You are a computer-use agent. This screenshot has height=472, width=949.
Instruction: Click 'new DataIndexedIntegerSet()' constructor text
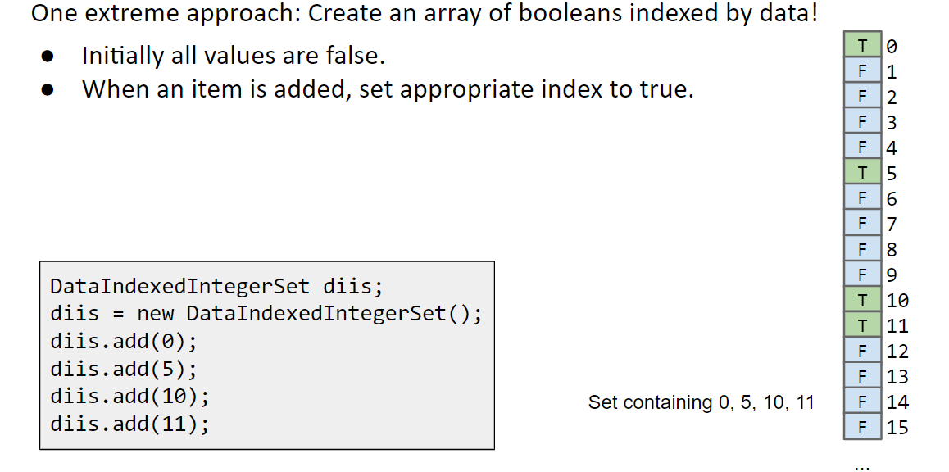[x=304, y=314]
